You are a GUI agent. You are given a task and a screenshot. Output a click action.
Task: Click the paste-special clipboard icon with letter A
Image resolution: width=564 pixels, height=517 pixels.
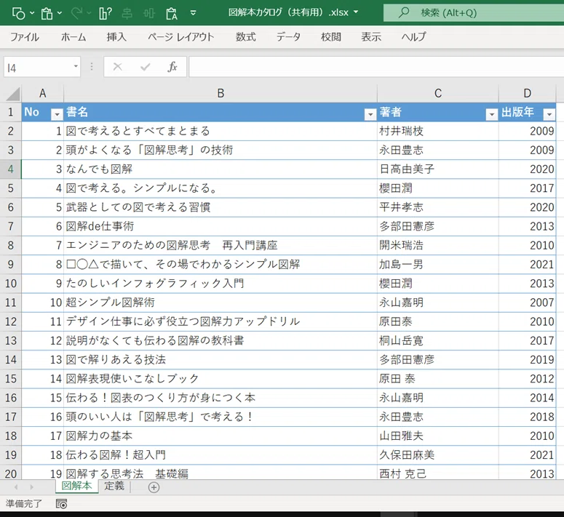172,14
